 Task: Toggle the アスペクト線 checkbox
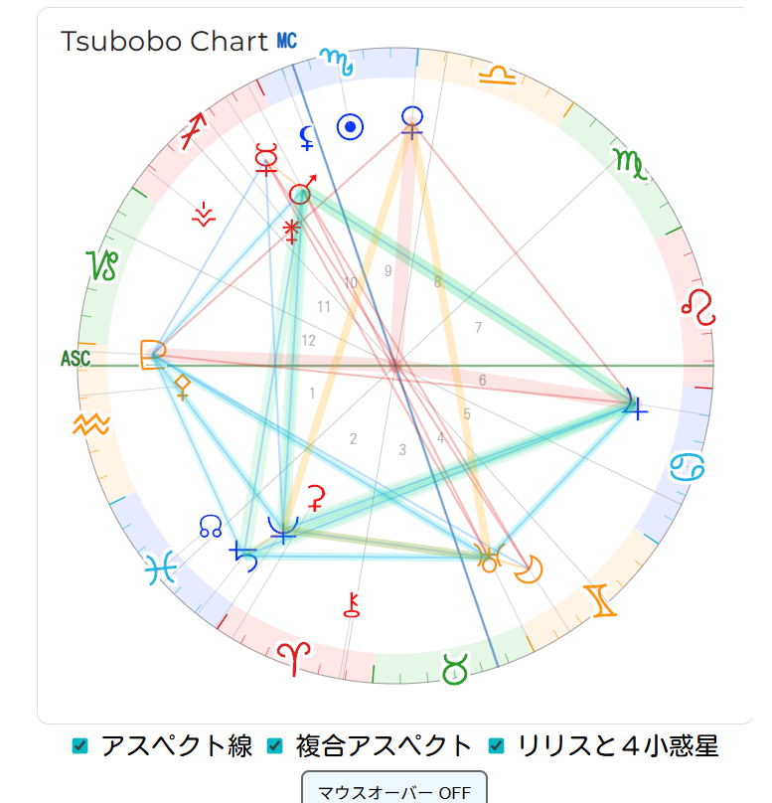81,745
